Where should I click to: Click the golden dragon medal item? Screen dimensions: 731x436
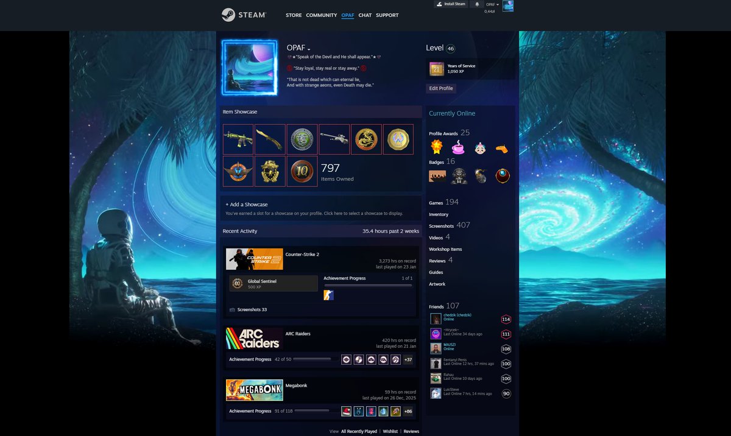tap(366, 139)
